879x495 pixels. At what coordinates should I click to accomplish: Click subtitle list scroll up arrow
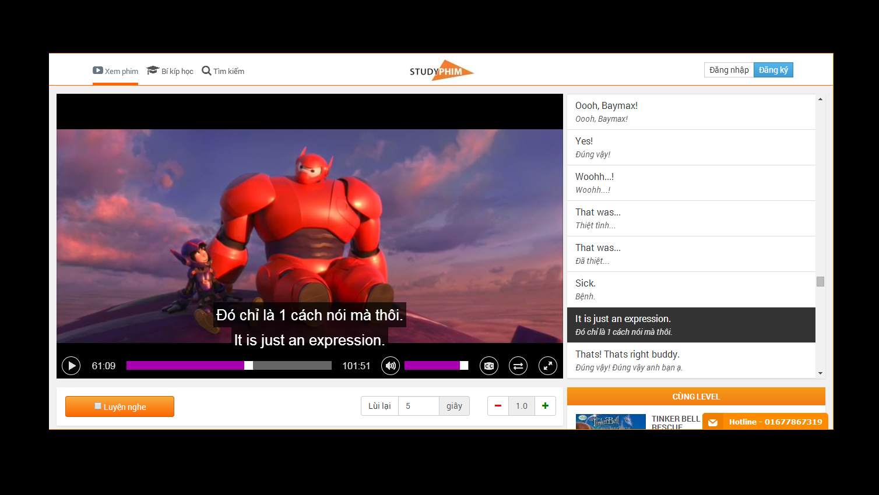[x=820, y=99]
